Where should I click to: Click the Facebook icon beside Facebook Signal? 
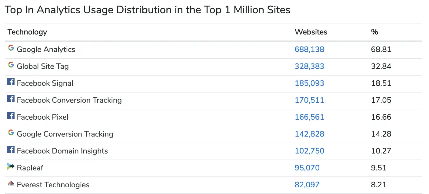point(11,82)
